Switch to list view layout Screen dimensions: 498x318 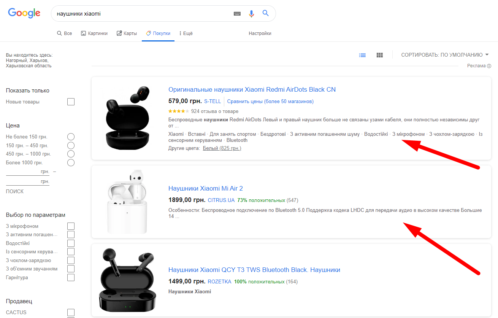(x=362, y=55)
